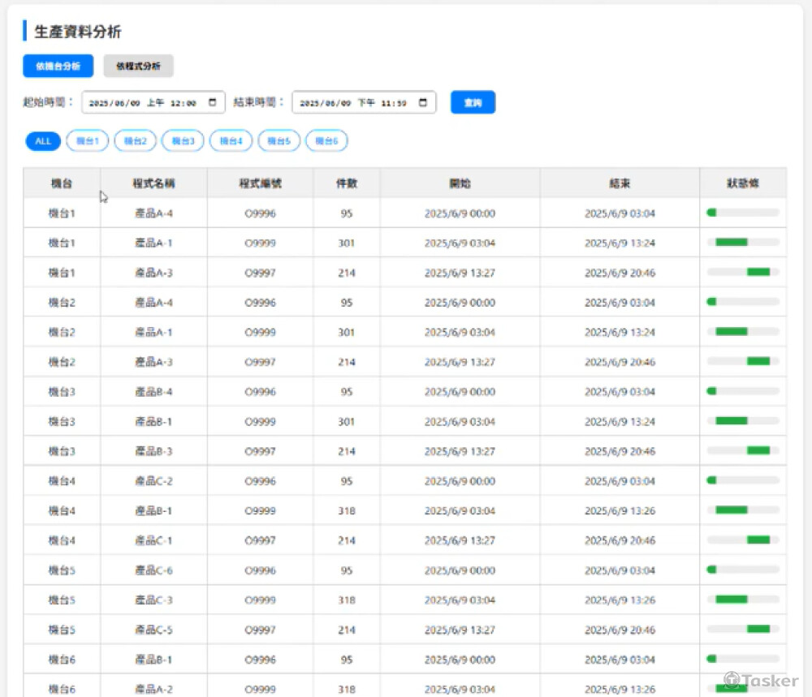Filter by 機台3 pill
This screenshot has width=812, height=697.
click(183, 141)
